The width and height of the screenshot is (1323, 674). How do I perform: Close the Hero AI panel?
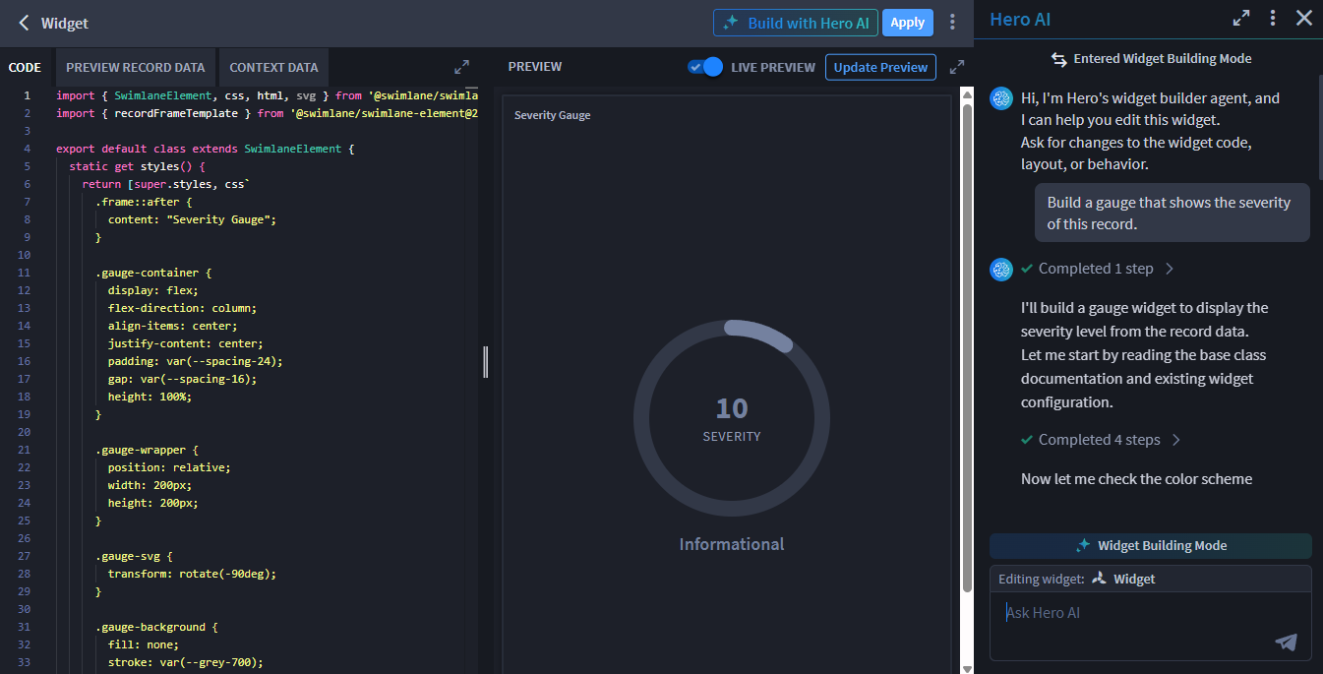(x=1304, y=18)
